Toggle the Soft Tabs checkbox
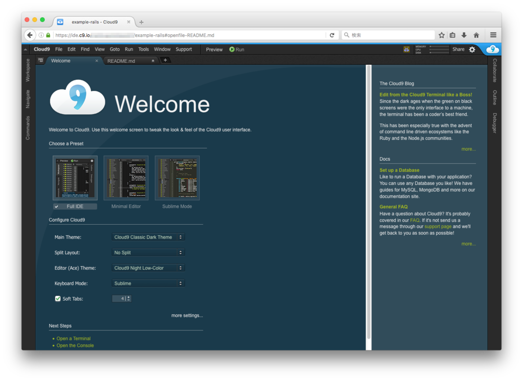The image size is (523, 381). [x=58, y=299]
